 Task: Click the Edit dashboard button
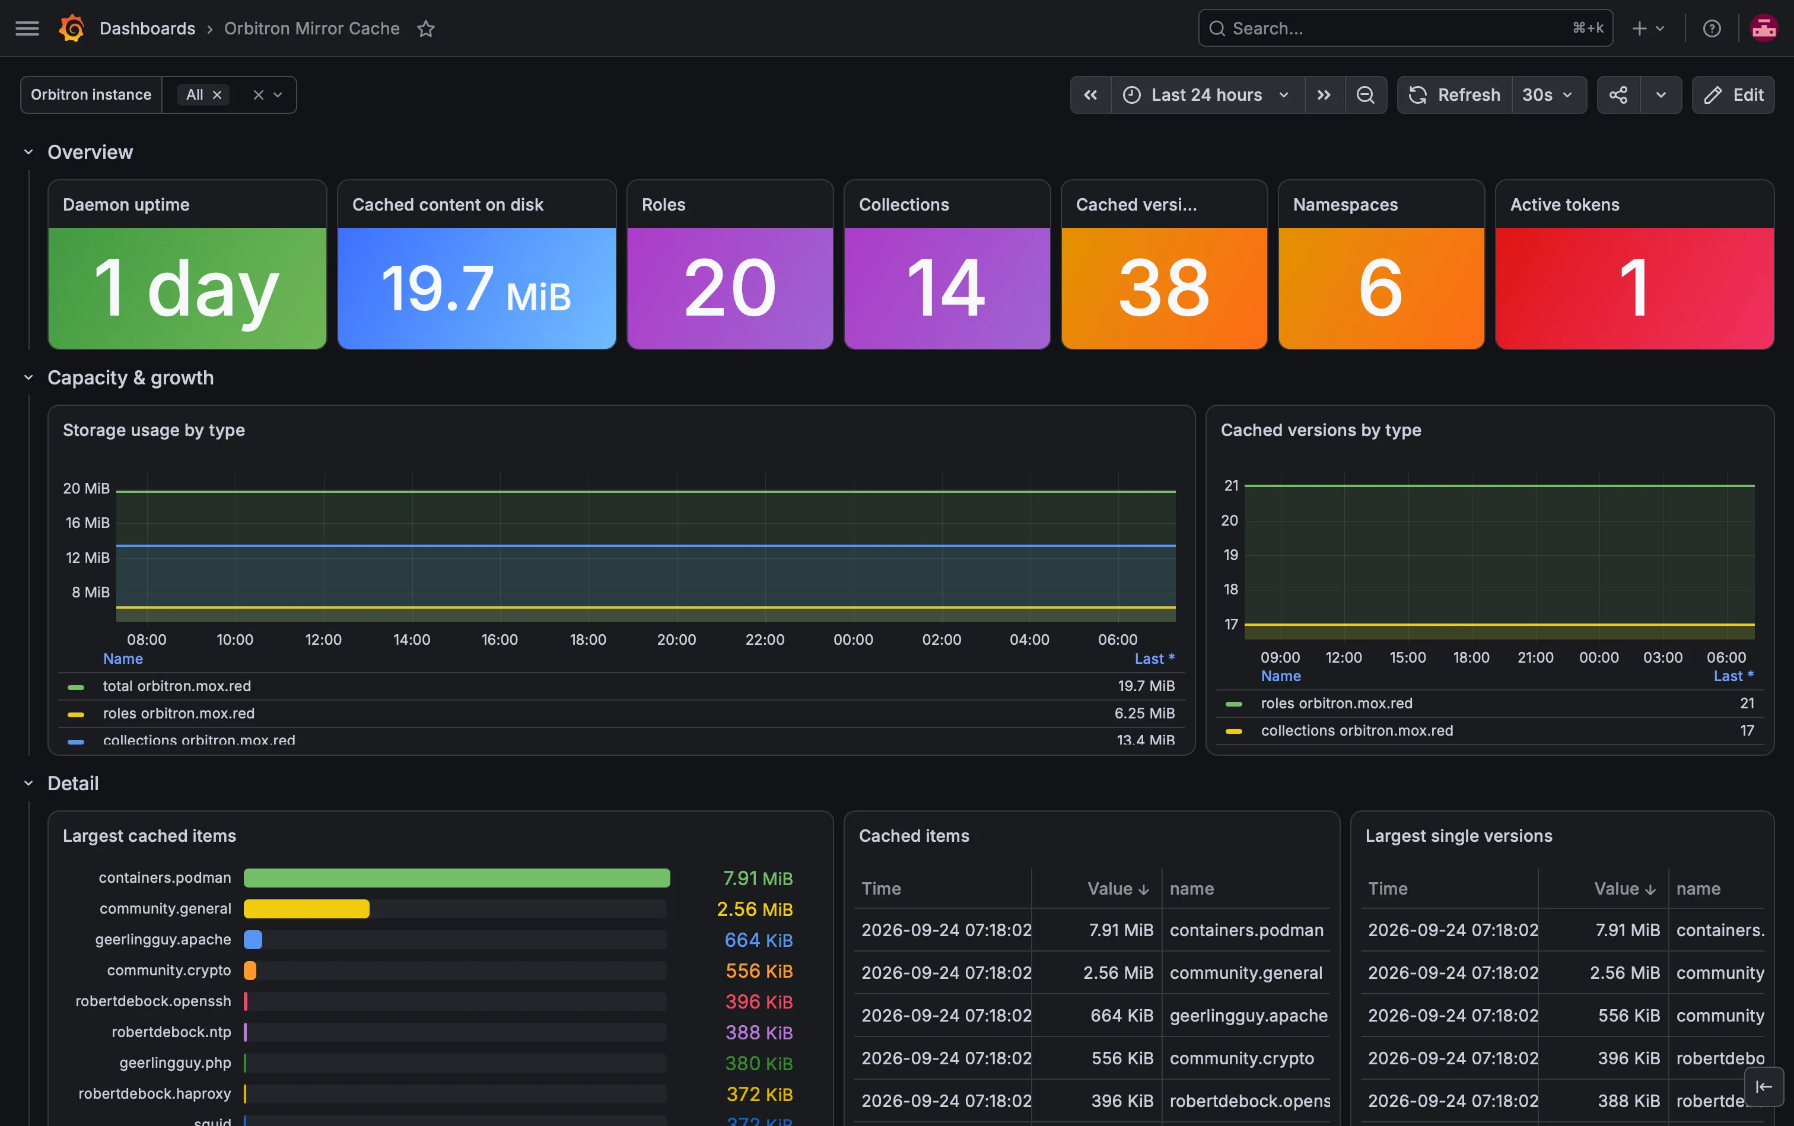tap(1733, 94)
